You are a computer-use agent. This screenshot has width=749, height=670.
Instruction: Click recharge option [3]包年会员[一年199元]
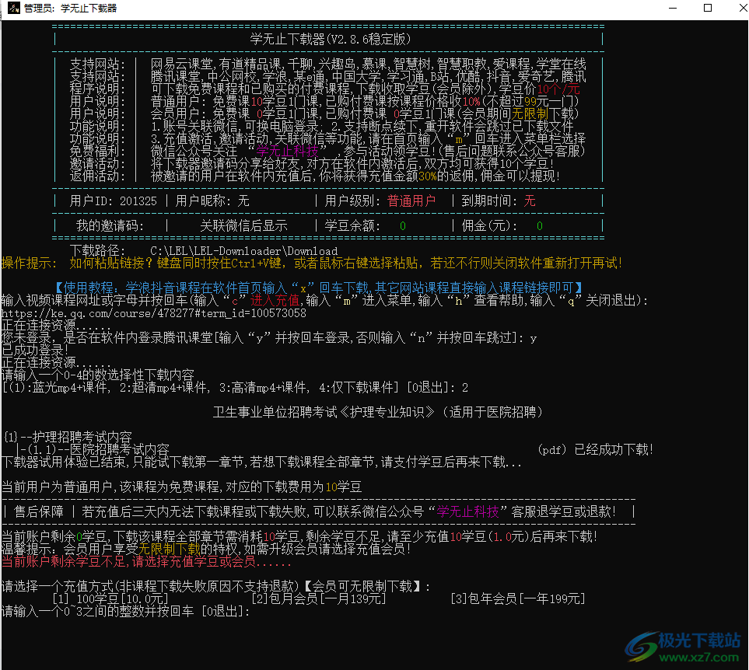(518, 599)
